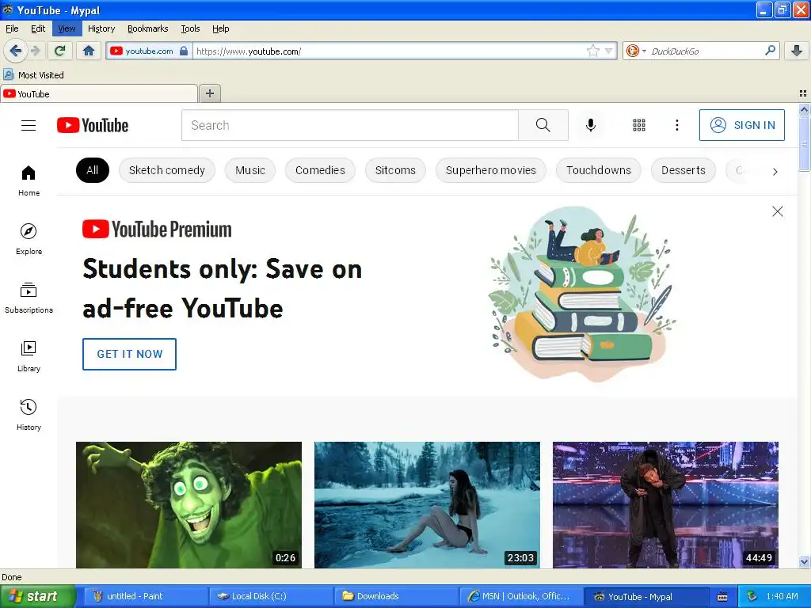Open the Bookmarks menu
This screenshot has height=608, width=811.
148,28
